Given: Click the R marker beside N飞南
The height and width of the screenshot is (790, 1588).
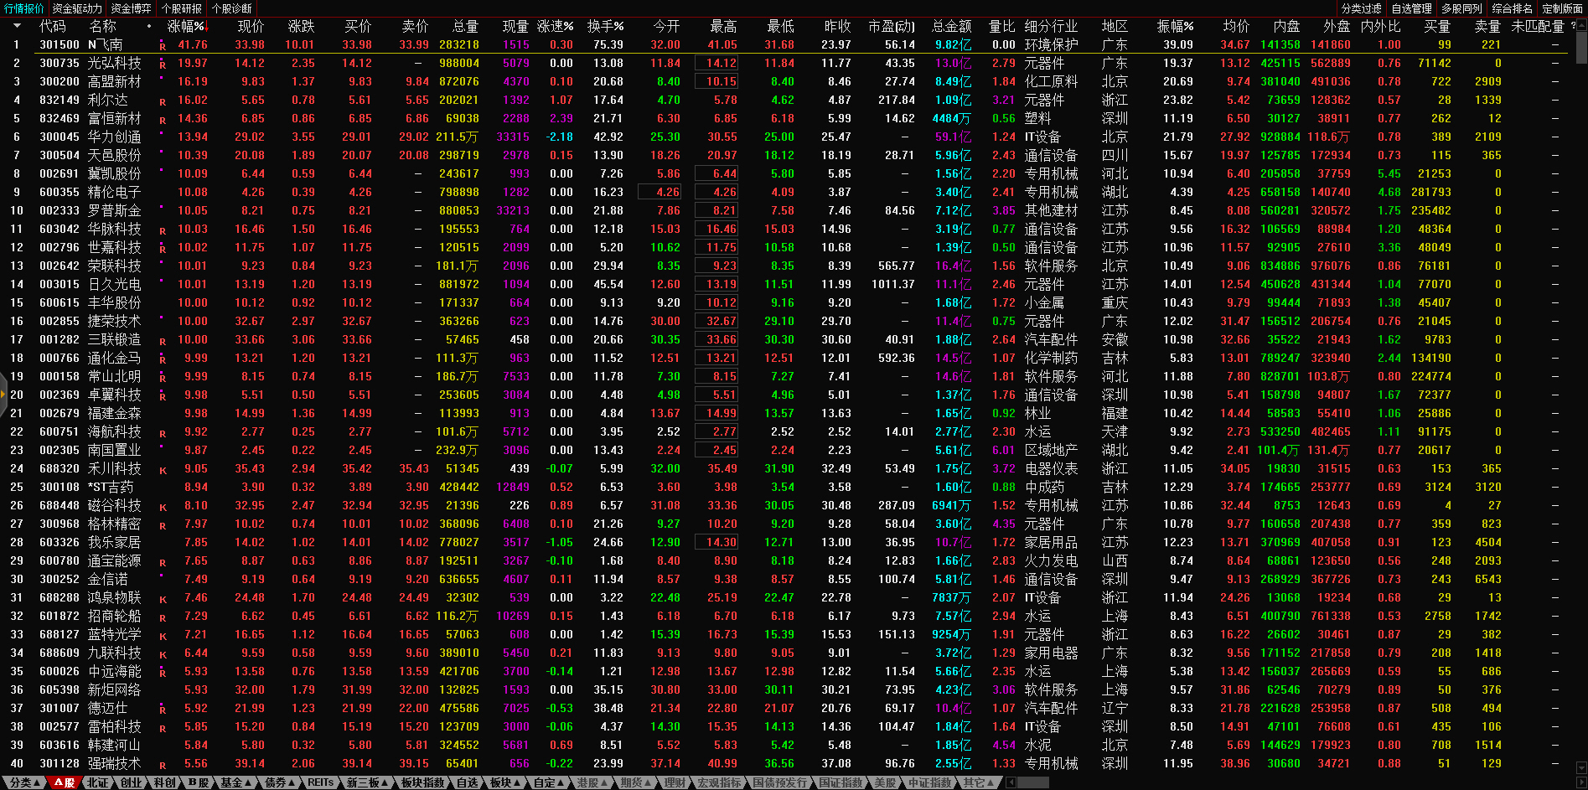Looking at the screenshot, I should (163, 45).
